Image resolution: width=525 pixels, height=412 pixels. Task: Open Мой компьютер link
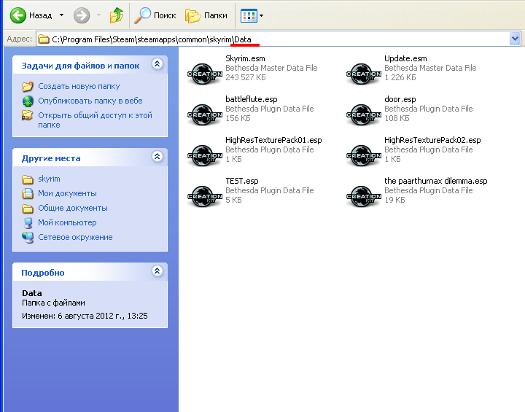point(67,222)
